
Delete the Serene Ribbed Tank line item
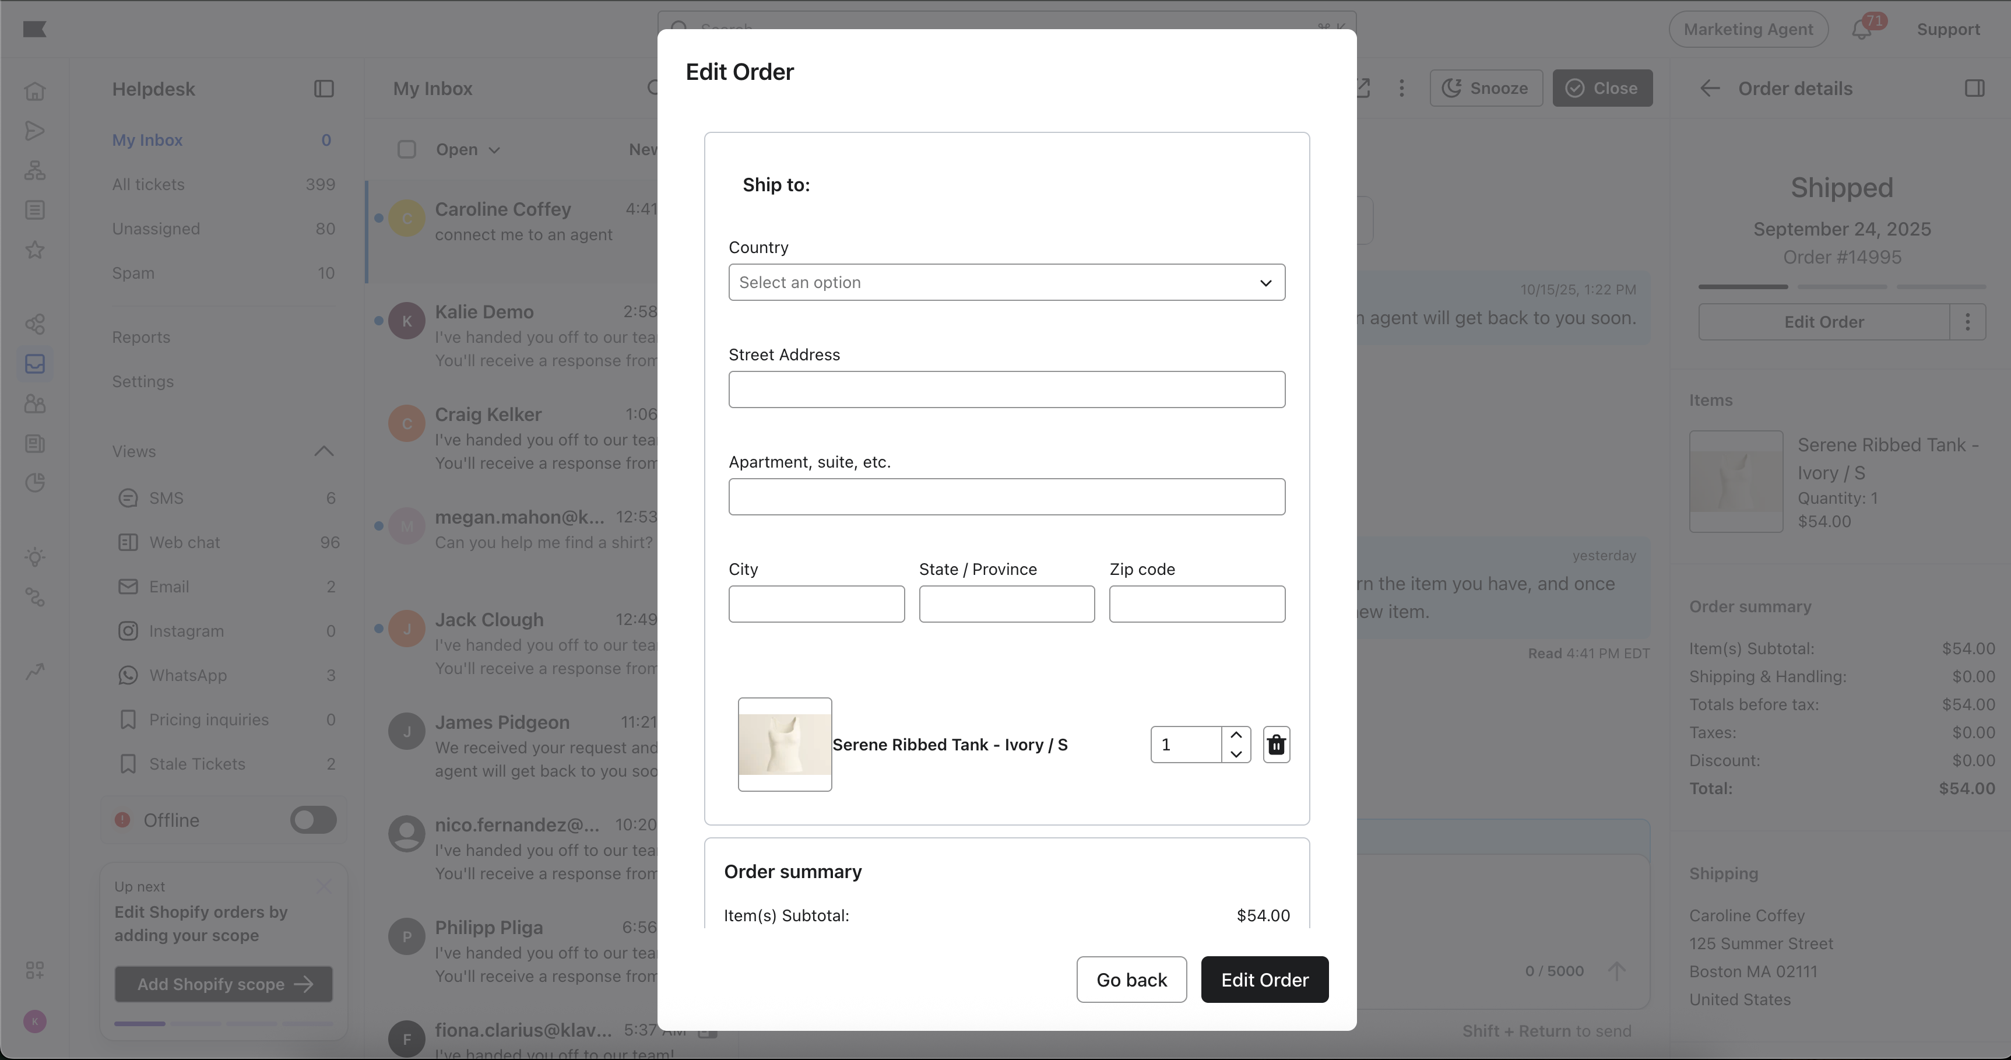point(1275,745)
